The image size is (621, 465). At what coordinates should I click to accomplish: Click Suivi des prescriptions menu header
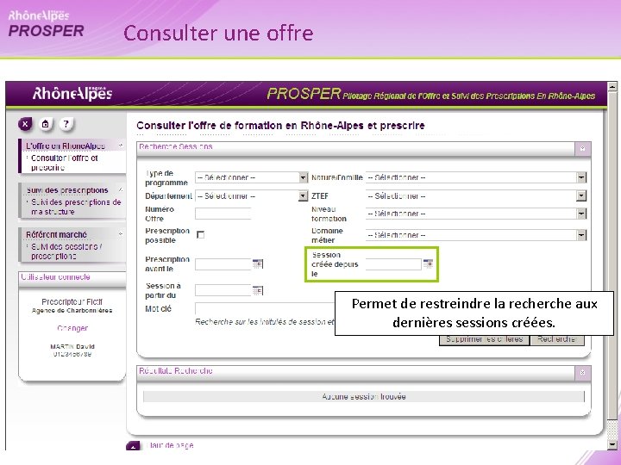pyautogui.click(x=67, y=190)
